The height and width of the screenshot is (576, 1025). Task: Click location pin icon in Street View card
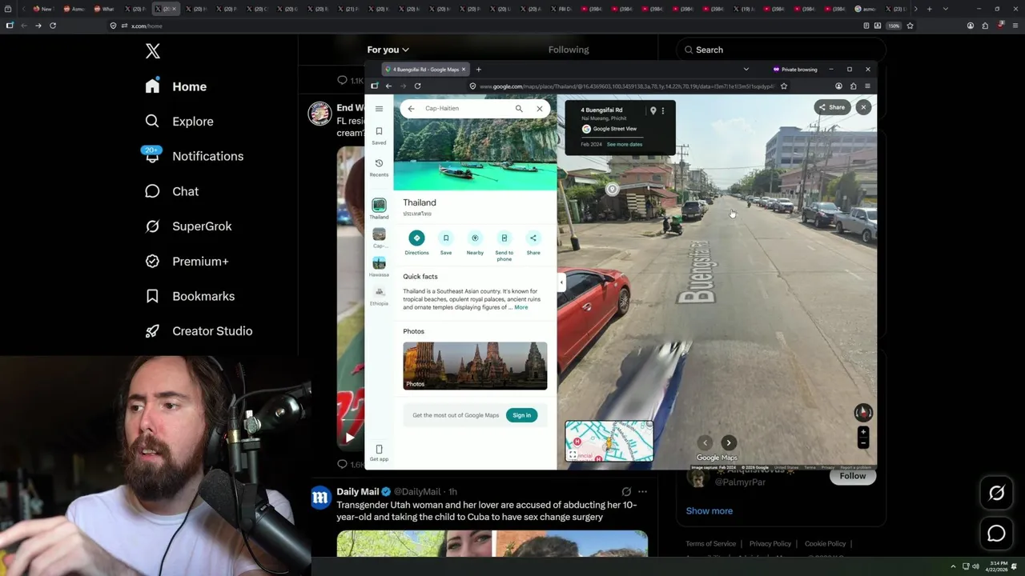pos(653,110)
